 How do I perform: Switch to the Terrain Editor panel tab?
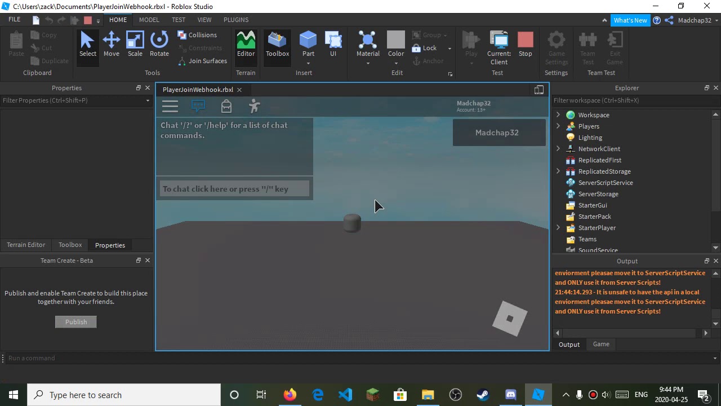coord(26,245)
